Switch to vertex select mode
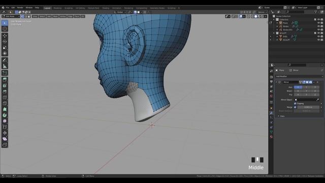This screenshot has width=325, height=183. 22,16
